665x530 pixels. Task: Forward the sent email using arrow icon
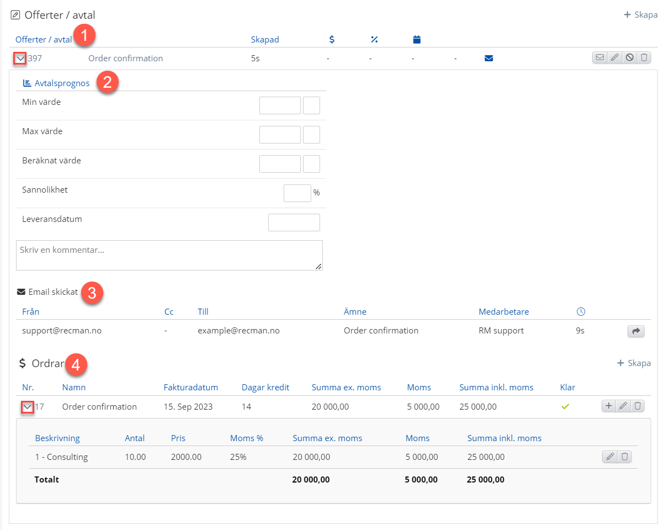tap(636, 331)
